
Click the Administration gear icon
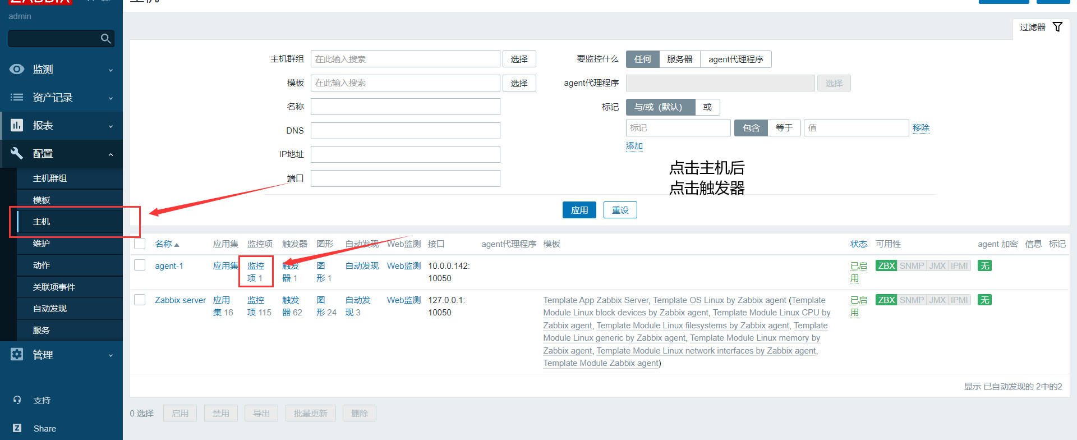point(17,354)
